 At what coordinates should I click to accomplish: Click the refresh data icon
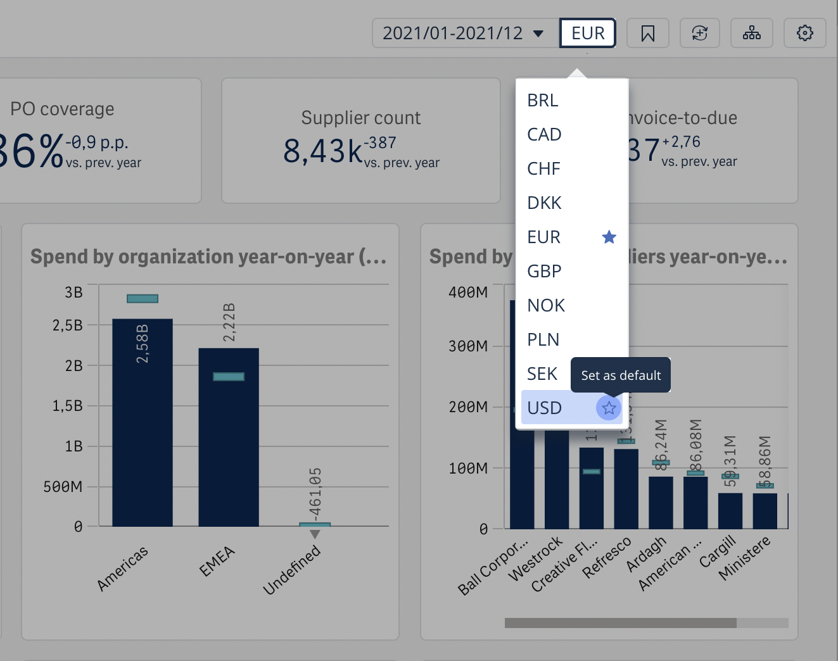pyautogui.click(x=699, y=33)
